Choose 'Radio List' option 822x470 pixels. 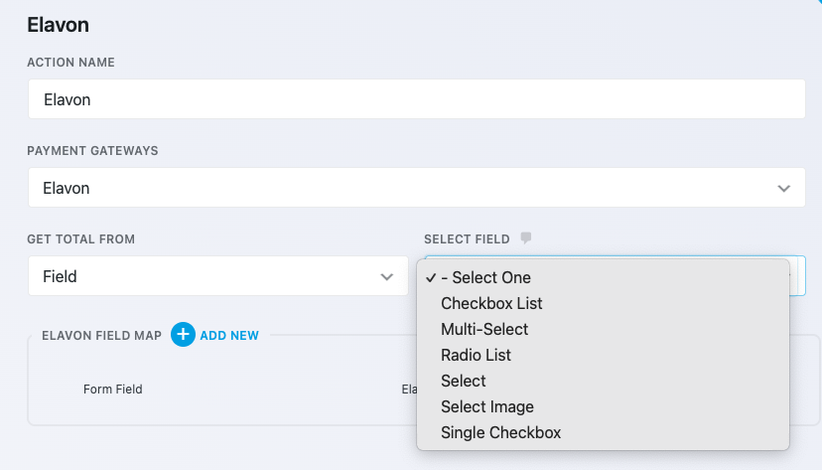[603, 355]
